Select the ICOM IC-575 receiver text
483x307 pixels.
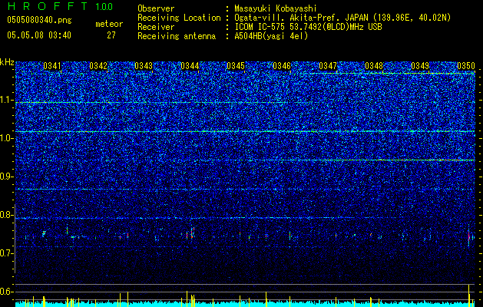pyautogui.click(x=308, y=27)
